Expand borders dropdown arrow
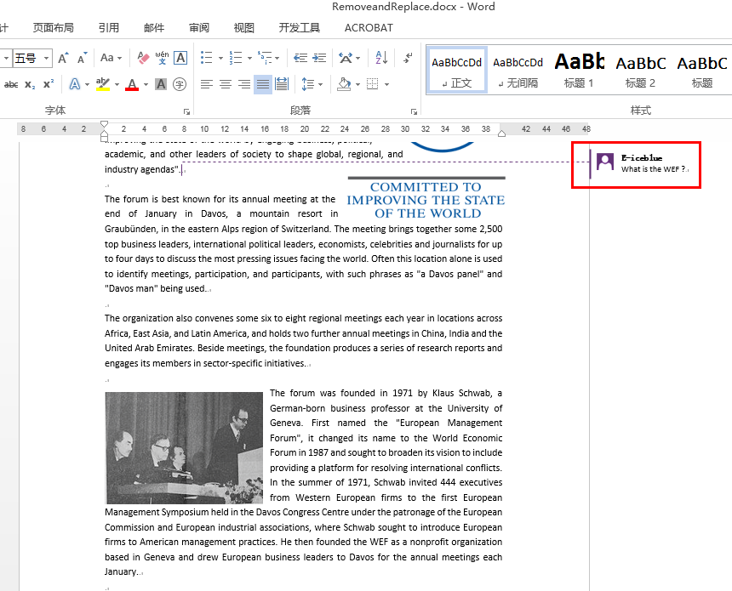732x591 pixels. tap(386, 85)
